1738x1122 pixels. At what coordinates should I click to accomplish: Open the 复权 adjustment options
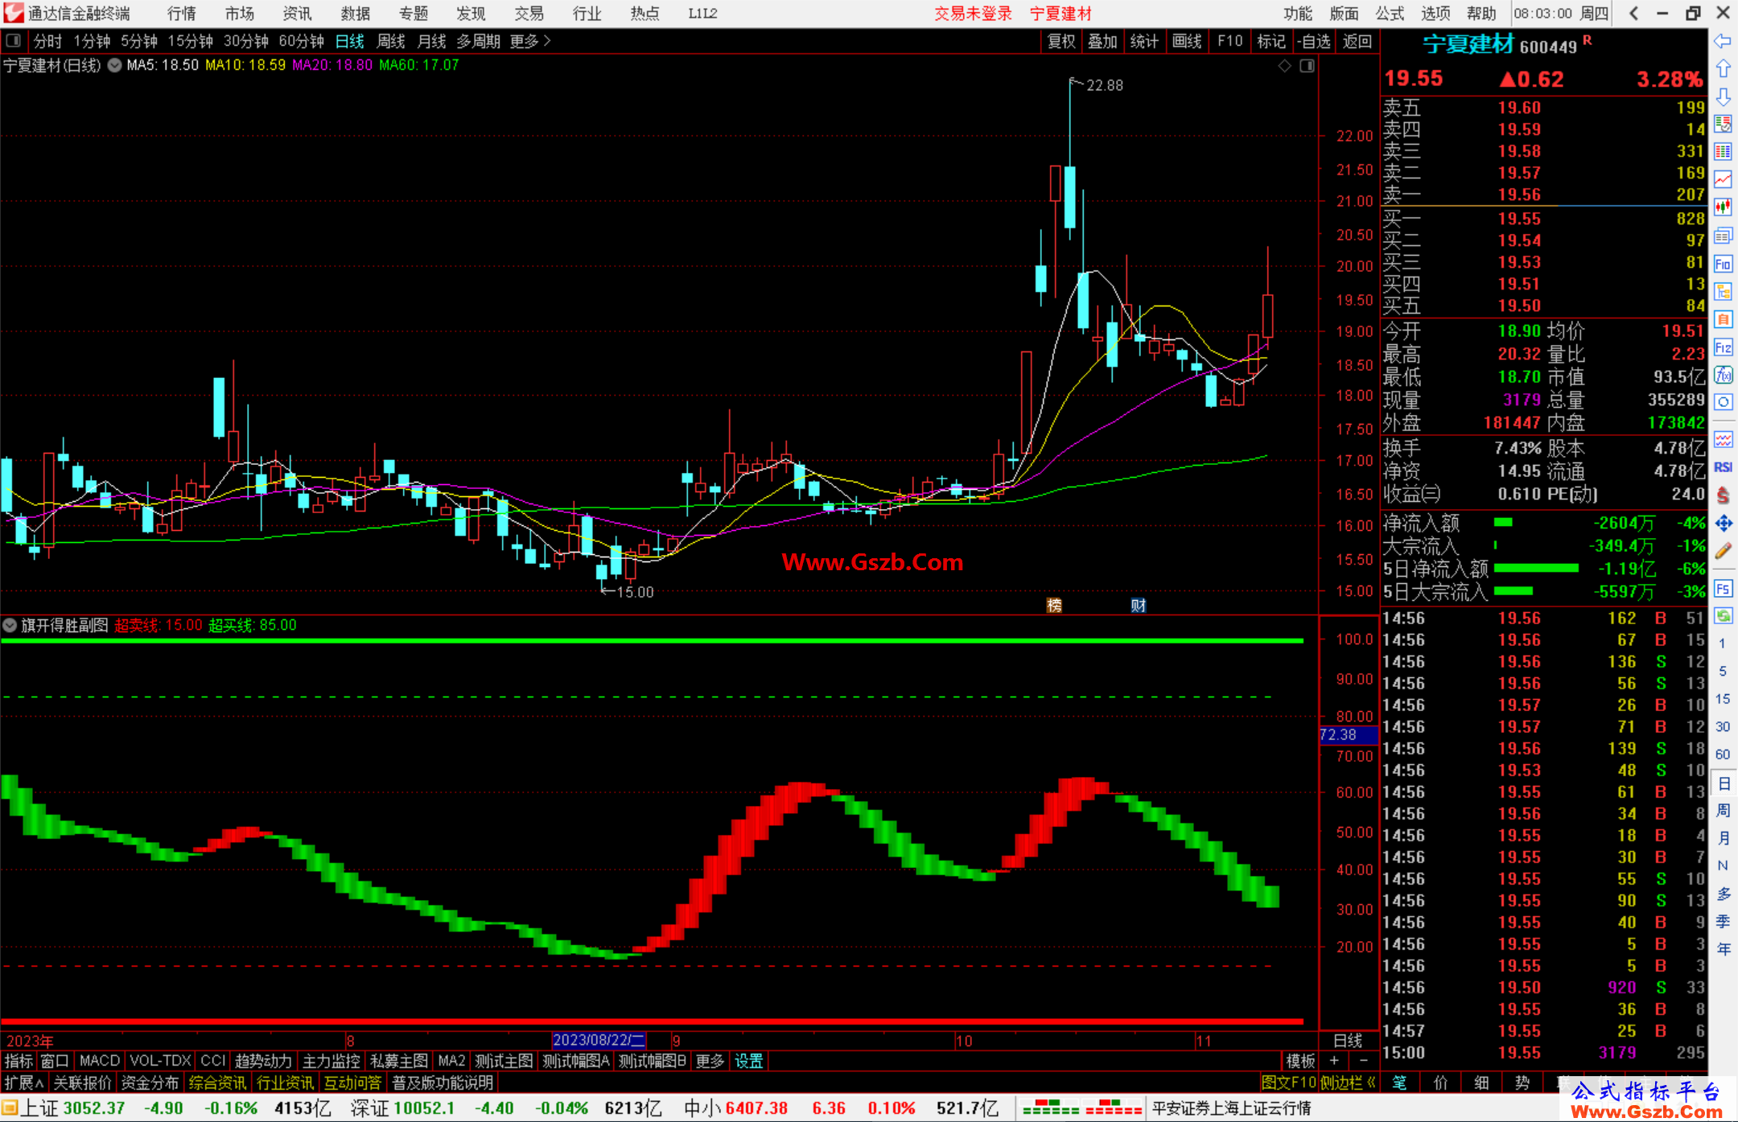tap(1061, 41)
